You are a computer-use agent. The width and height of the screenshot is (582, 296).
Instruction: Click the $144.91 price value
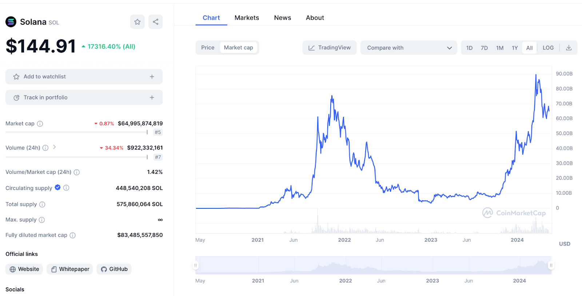[x=41, y=46]
